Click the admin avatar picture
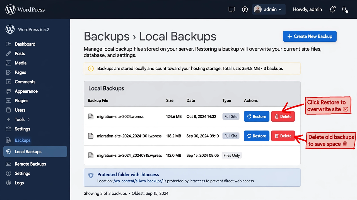The width and height of the screenshot is (357, 200). point(258,9)
